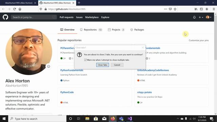Go to Firefox home icon

(x=20, y=9)
